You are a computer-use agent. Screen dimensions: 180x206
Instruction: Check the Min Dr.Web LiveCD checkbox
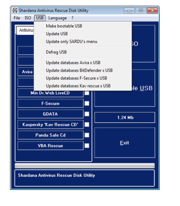(x=87, y=93)
